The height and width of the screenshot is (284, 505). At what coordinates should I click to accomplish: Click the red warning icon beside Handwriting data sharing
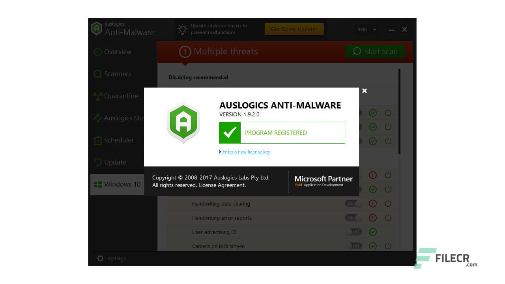(x=372, y=204)
